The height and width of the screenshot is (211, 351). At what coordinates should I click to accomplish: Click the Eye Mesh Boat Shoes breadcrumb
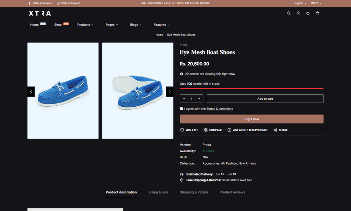181,35
